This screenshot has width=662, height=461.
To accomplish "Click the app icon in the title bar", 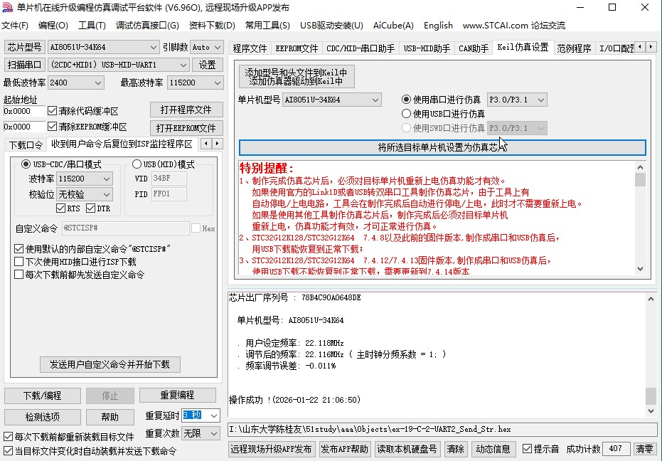I will 7,7.
